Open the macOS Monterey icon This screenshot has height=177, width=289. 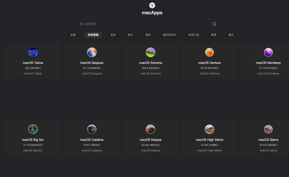click(268, 52)
